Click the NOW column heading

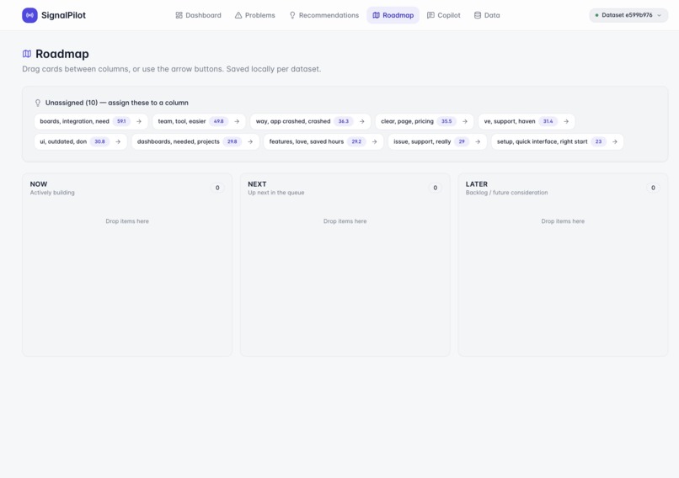pyautogui.click(x=39, y=184)
